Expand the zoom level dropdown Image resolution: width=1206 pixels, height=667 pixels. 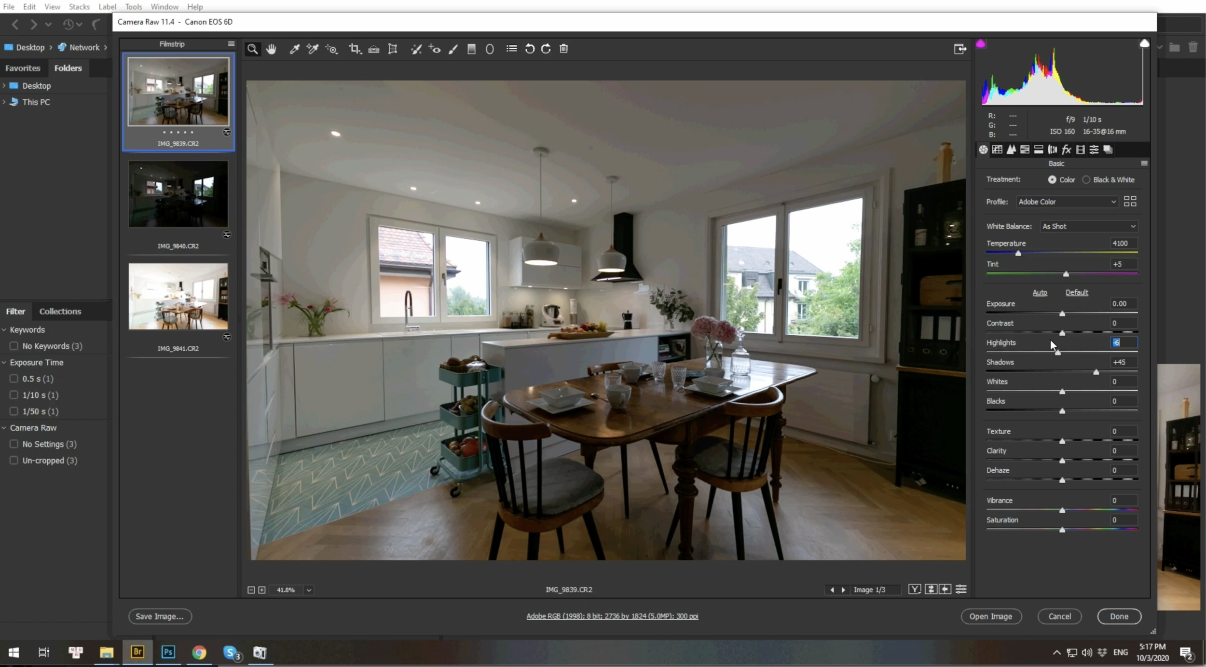click(309, 590)
